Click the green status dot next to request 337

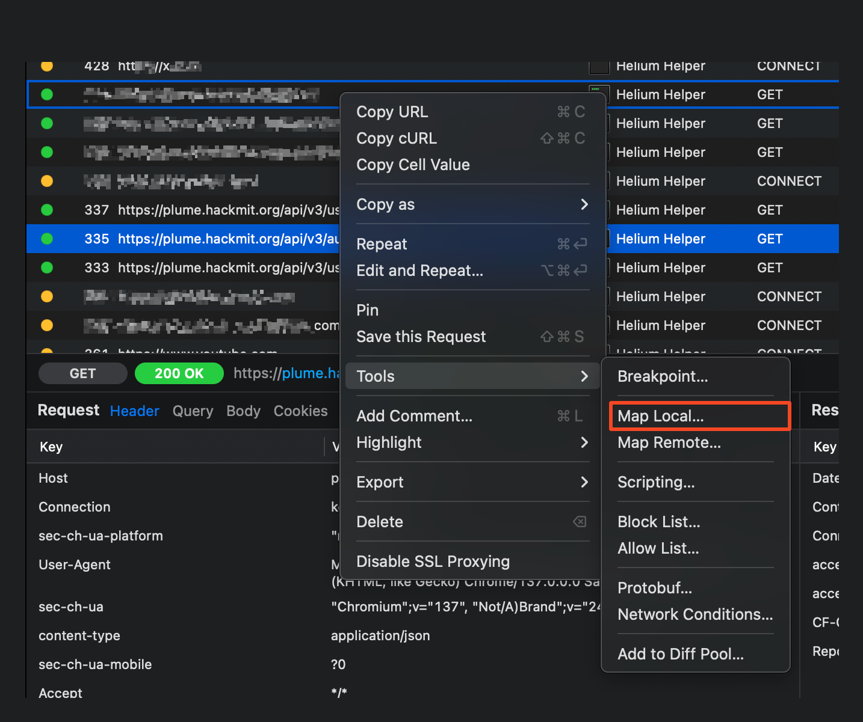pos(46,210)
